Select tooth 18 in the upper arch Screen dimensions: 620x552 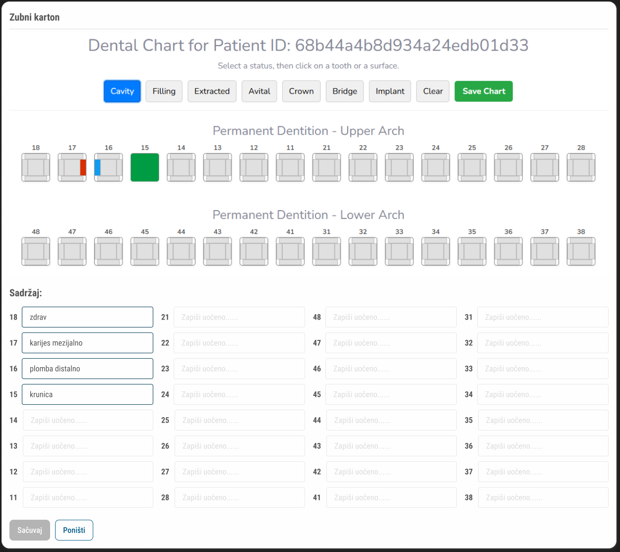pyautogui.click(x=36, y=167)
